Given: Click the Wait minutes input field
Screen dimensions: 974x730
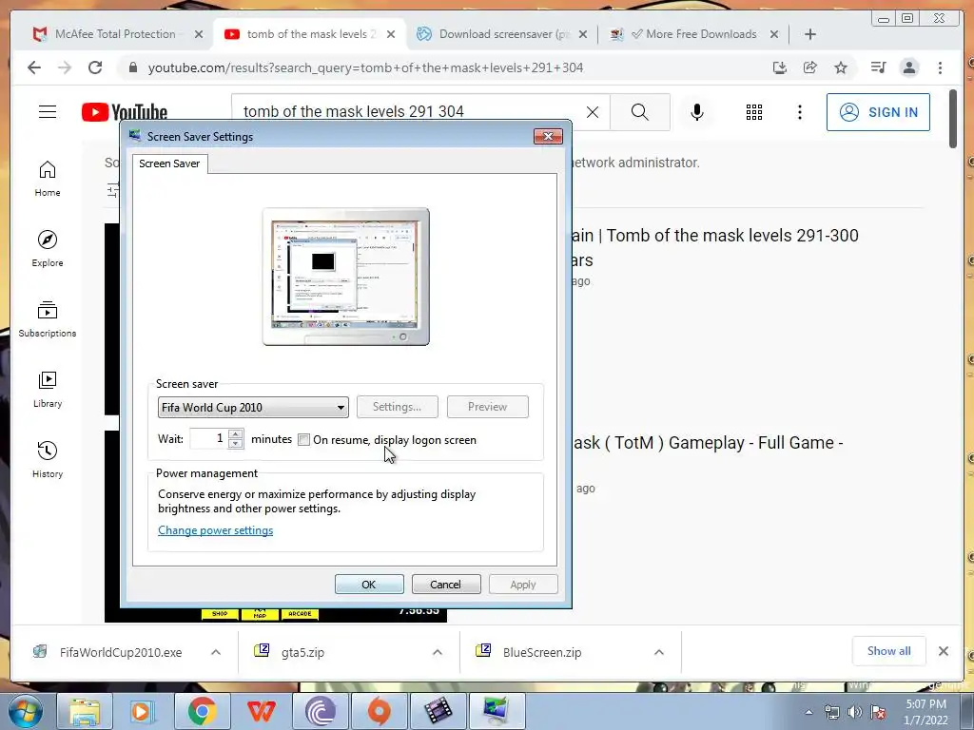Looking at the screenshot, I should [x=208, y=439].
